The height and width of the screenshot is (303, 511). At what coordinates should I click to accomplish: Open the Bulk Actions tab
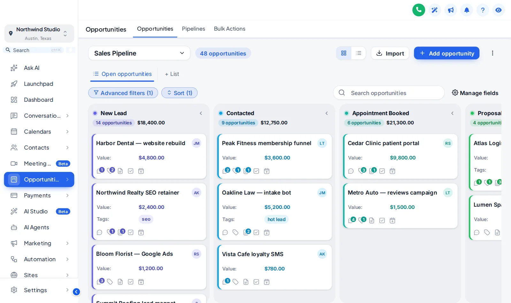coord(230,29)
